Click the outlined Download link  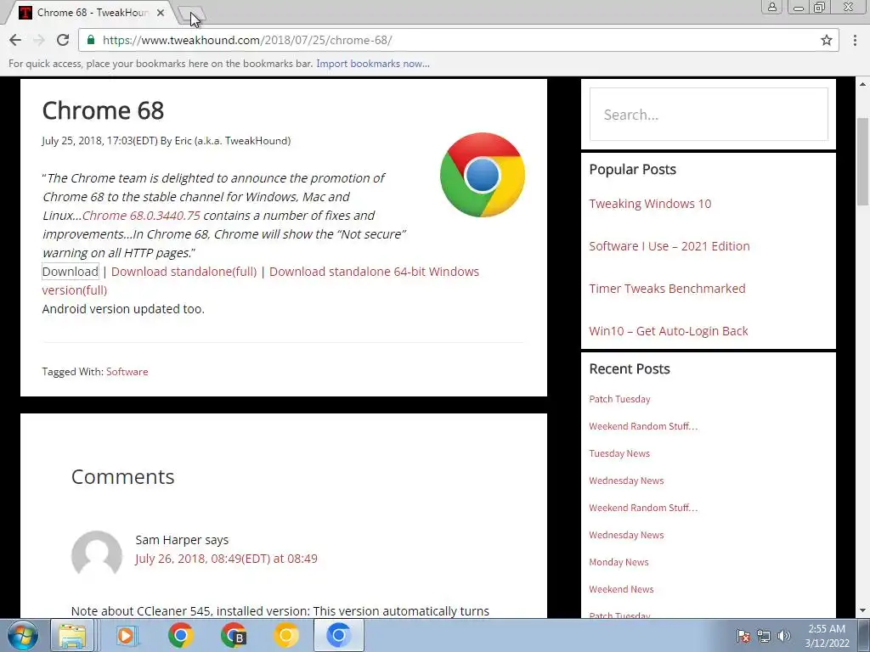click(71, 272)
